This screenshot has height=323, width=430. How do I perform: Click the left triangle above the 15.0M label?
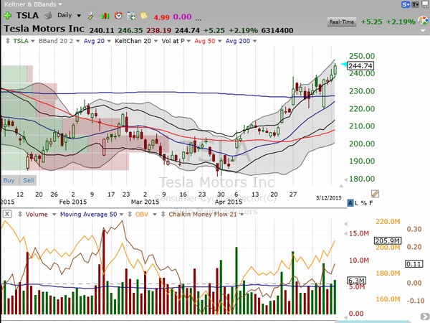[x=345, y=224]
